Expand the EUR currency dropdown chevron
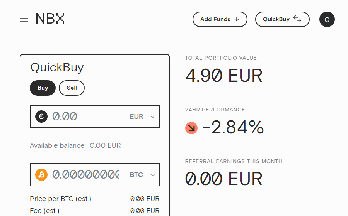The image size is (348, 216). pyautogui.click(x=152, y=116)
